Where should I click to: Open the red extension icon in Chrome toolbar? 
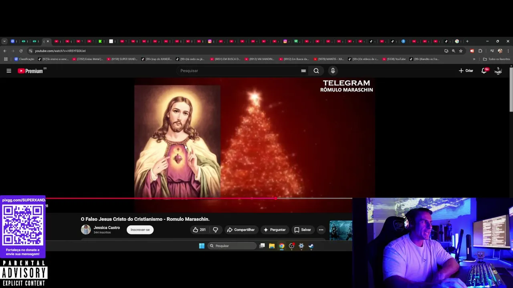[472, 51]
